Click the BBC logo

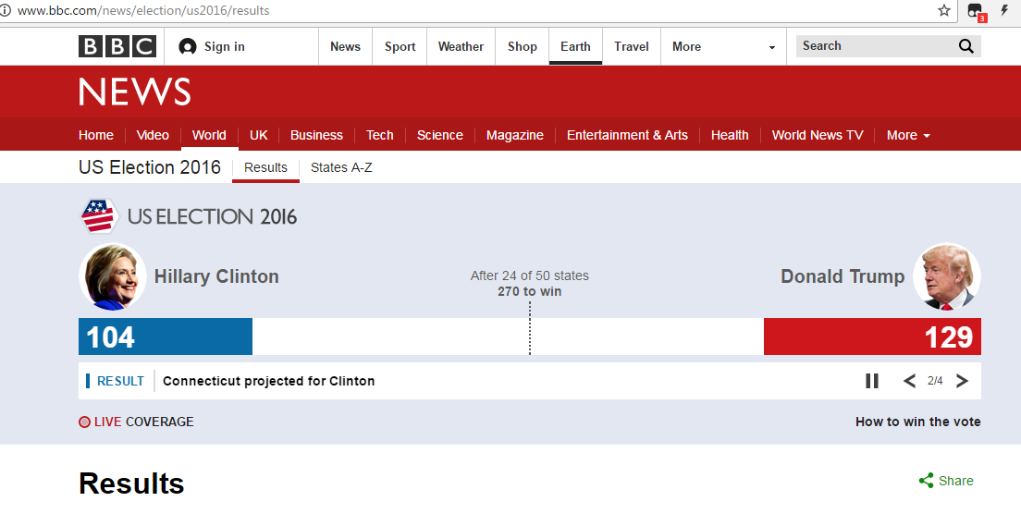(x=117, y=46)
